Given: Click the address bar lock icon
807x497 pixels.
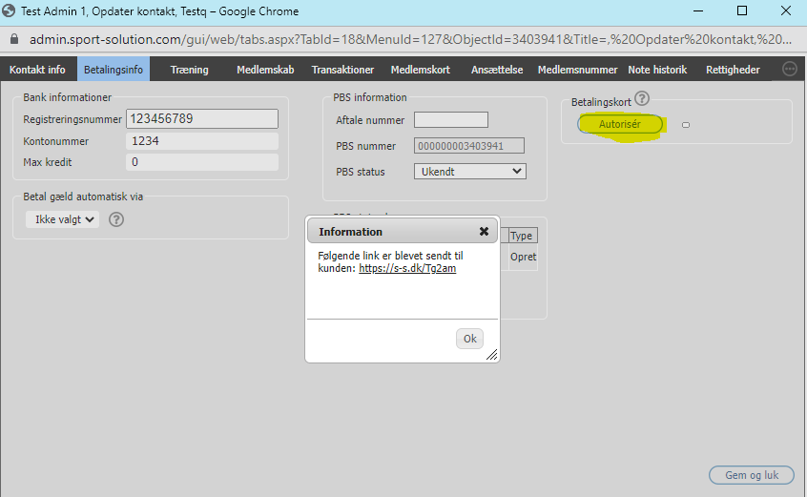Looking at the screenshot, I should [x=14, y=39].
